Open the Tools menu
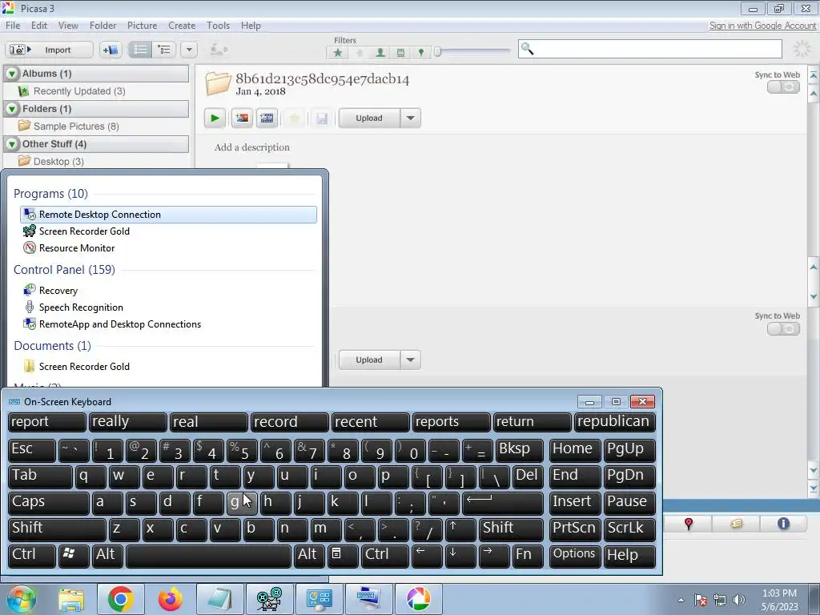The height and width of the screenshot is (615, 820). click(x=218, y=26)
